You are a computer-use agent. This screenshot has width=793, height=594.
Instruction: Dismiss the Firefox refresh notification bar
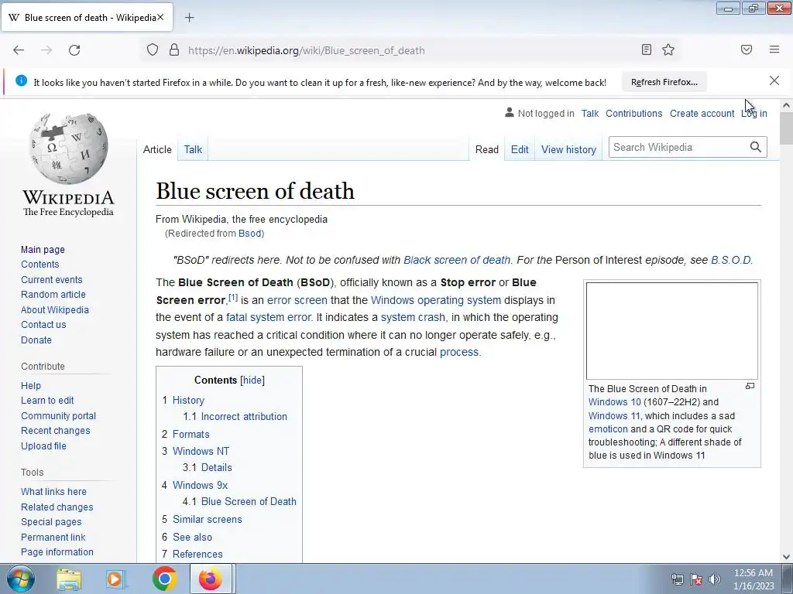[x=774, y=80]
